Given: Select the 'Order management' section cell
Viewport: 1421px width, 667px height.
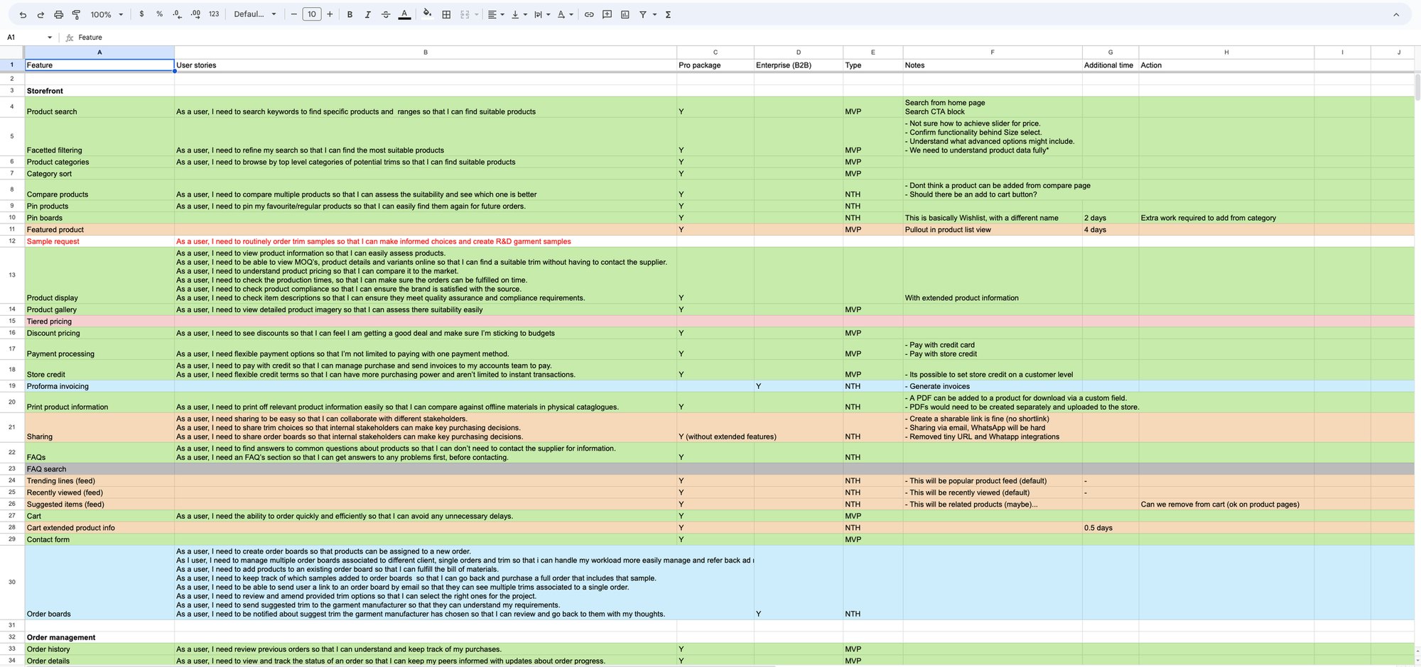Looking at the screenshot, I should pyautogui.click(x=99, y=637).
